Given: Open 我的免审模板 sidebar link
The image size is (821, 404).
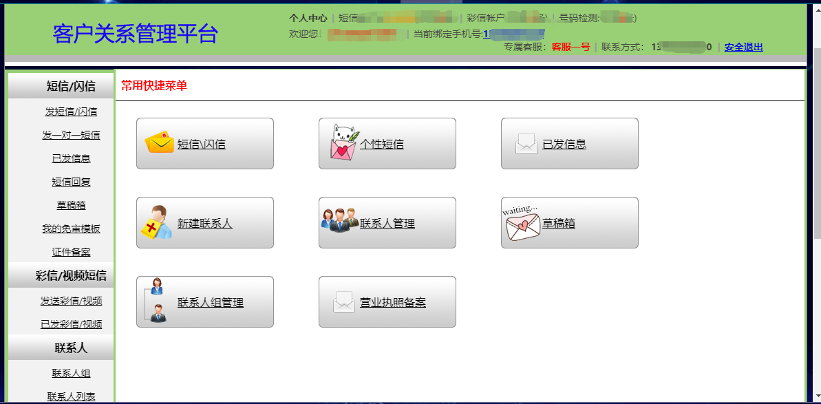Looking at the screenshot, I should click(71, 228).
